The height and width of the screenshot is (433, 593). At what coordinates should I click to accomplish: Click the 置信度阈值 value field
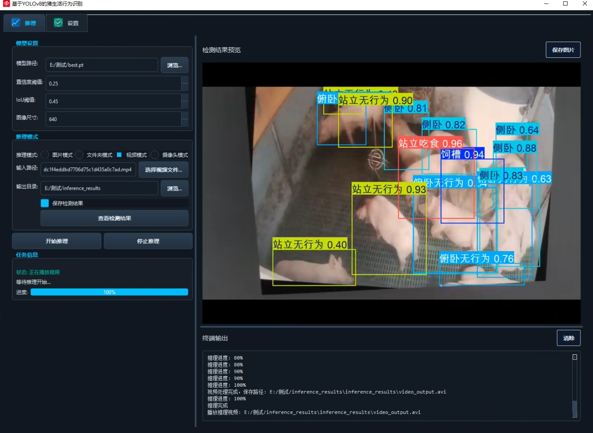[114, 83]
